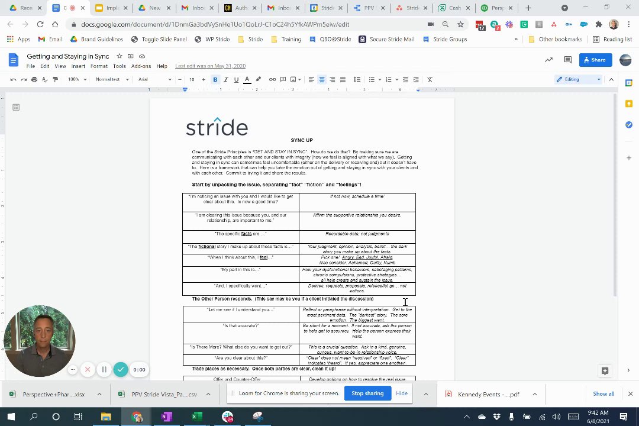Run spelling and grammar check icon

(45, 79)
